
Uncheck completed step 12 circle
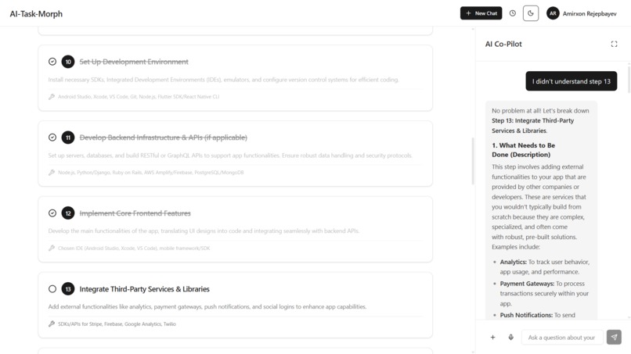(x=52, y=213)
